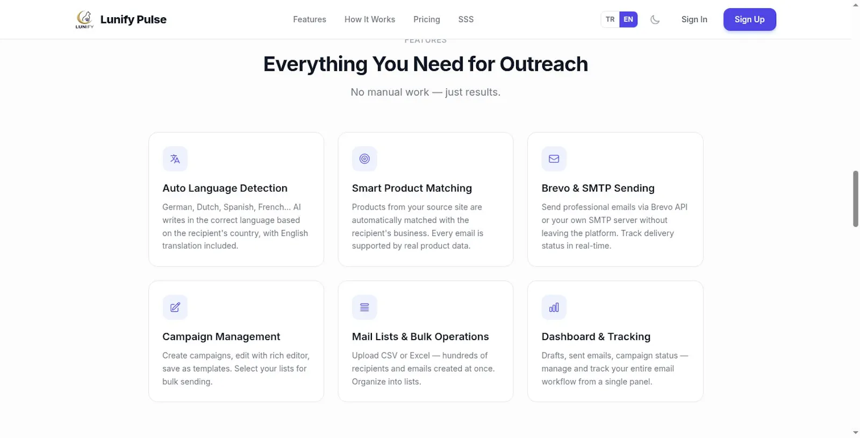The width and height of the screenshot is (860, 438).
Task: Click the Campaign Management edit icon
Action: [175, 307]
